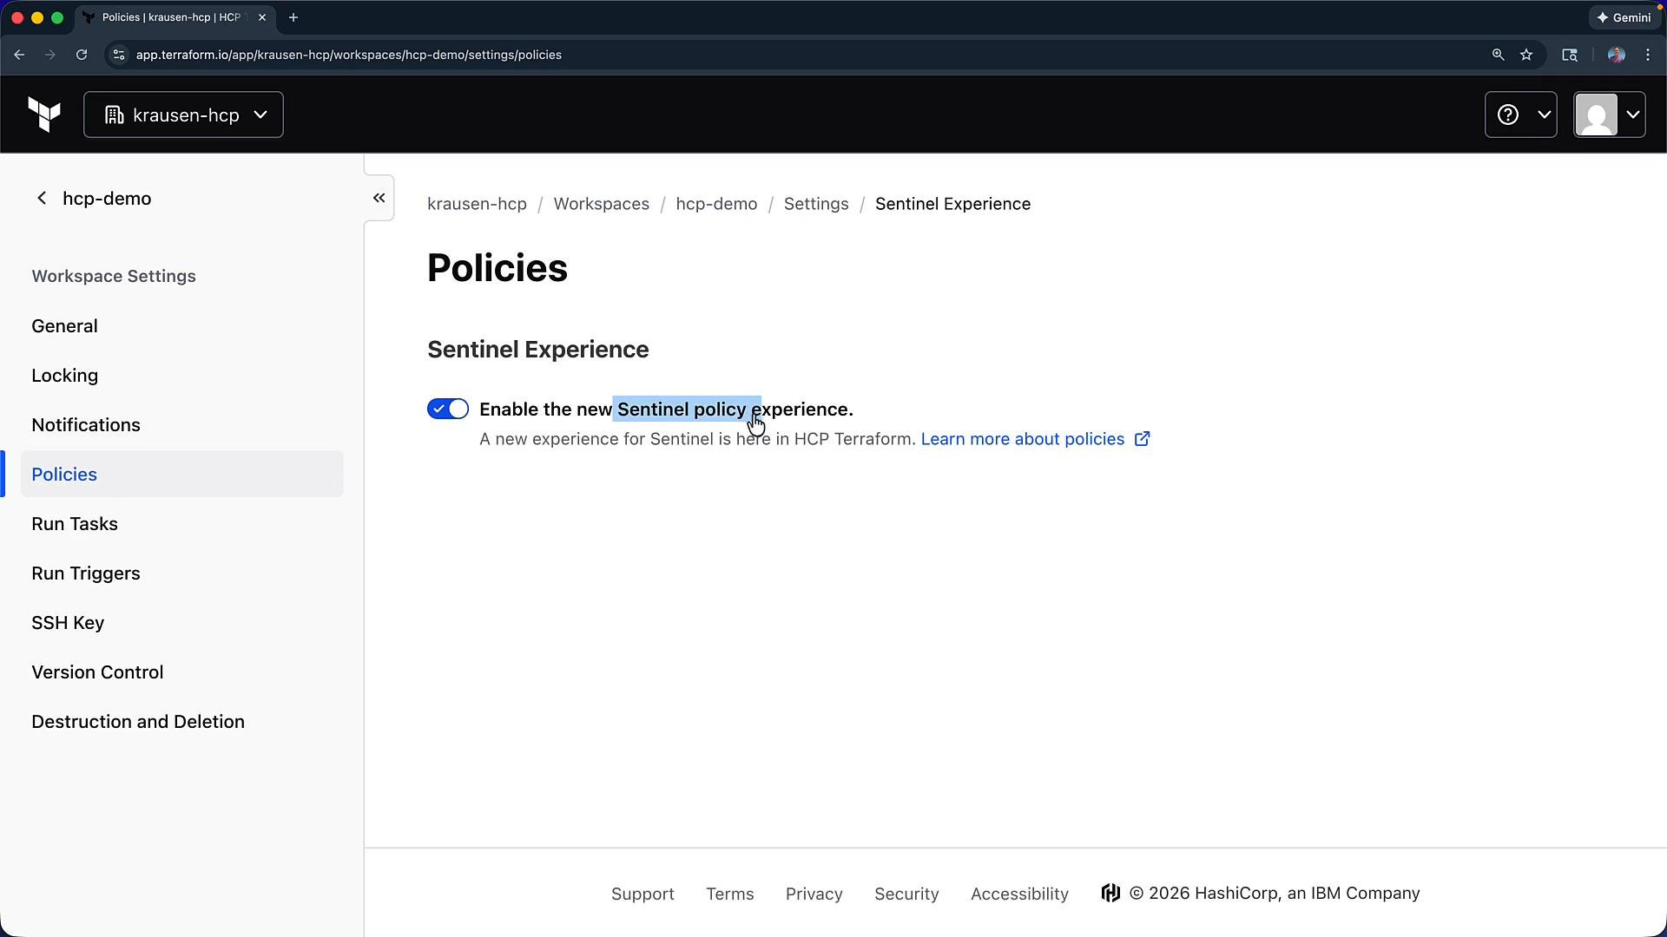Click Workspaces breadcrumb link
The width and height of the screenshot is (1667, 937).
(x=601, y=204)
